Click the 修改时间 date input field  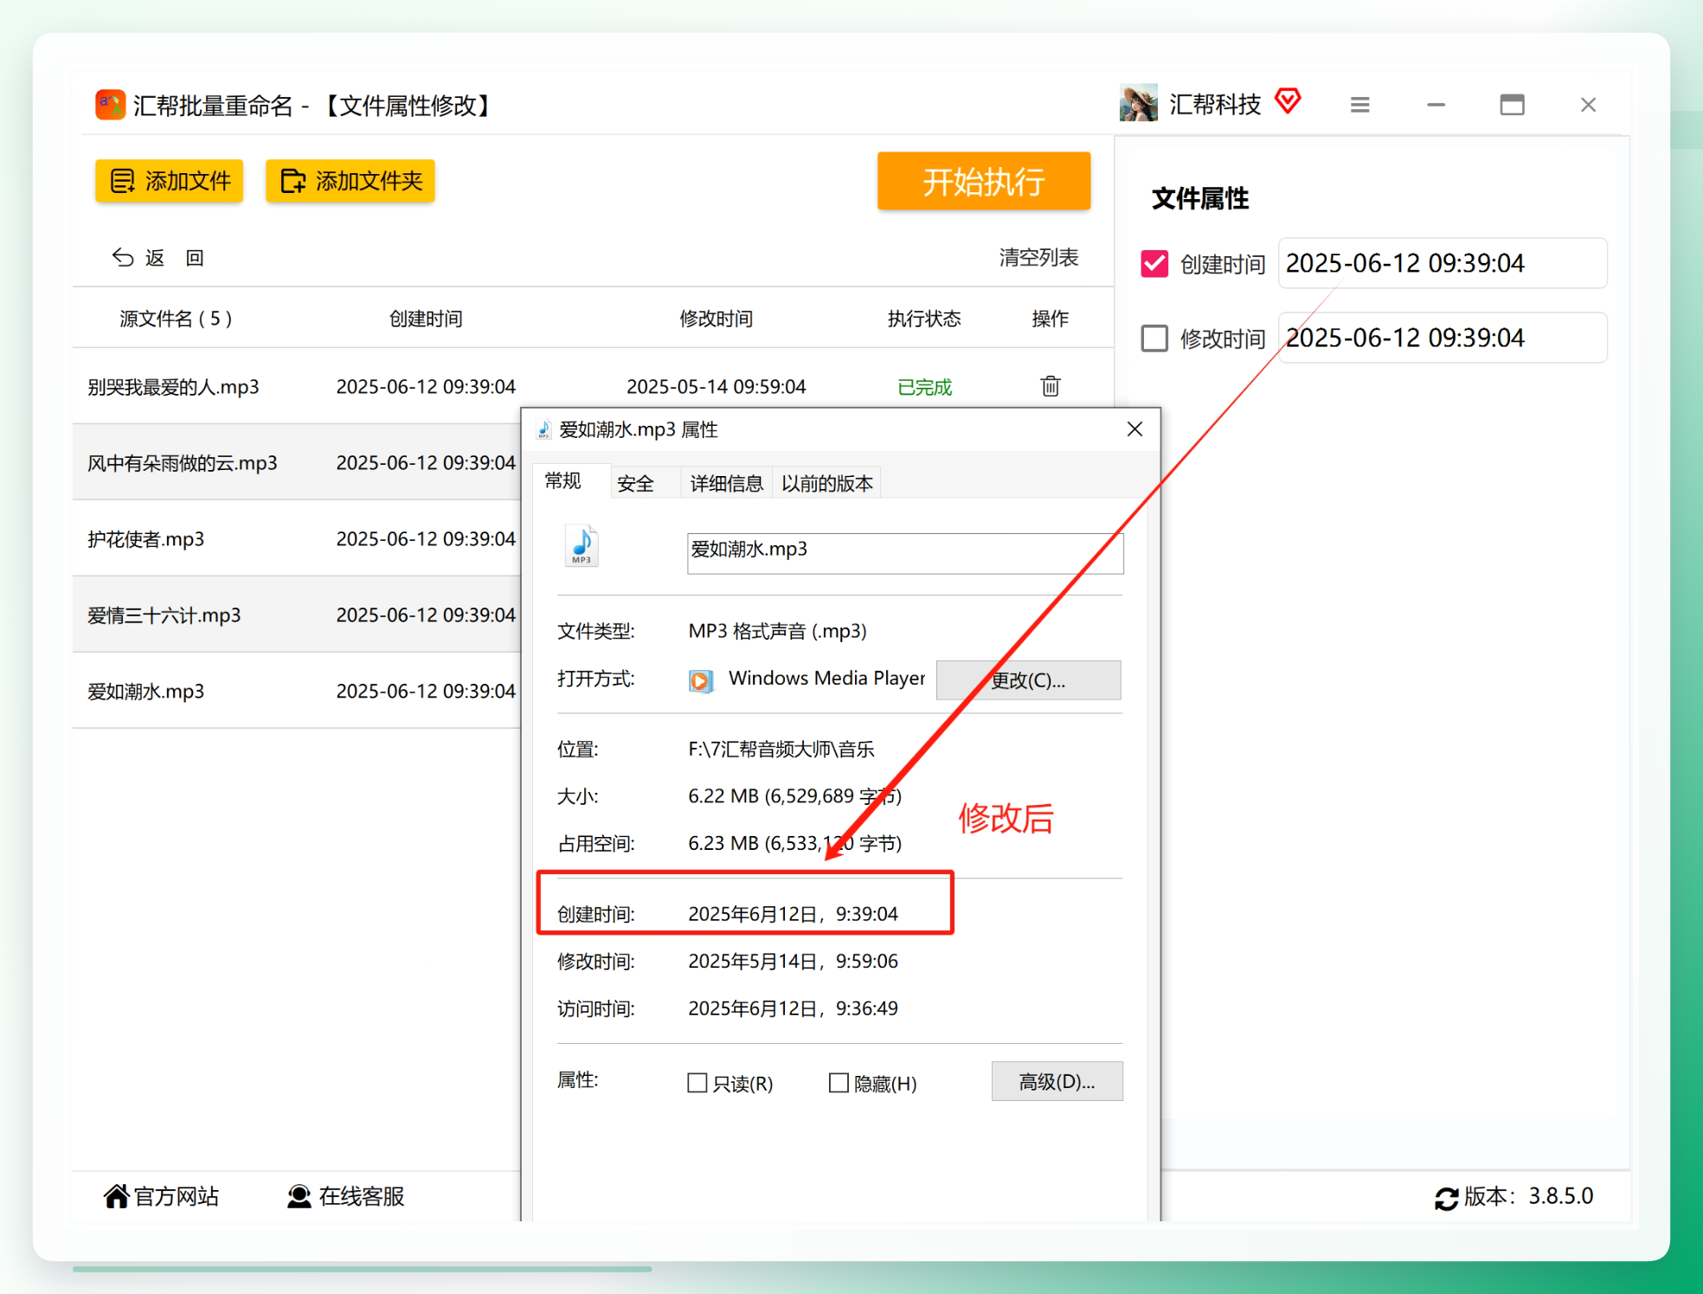(x=1443, y=338)
